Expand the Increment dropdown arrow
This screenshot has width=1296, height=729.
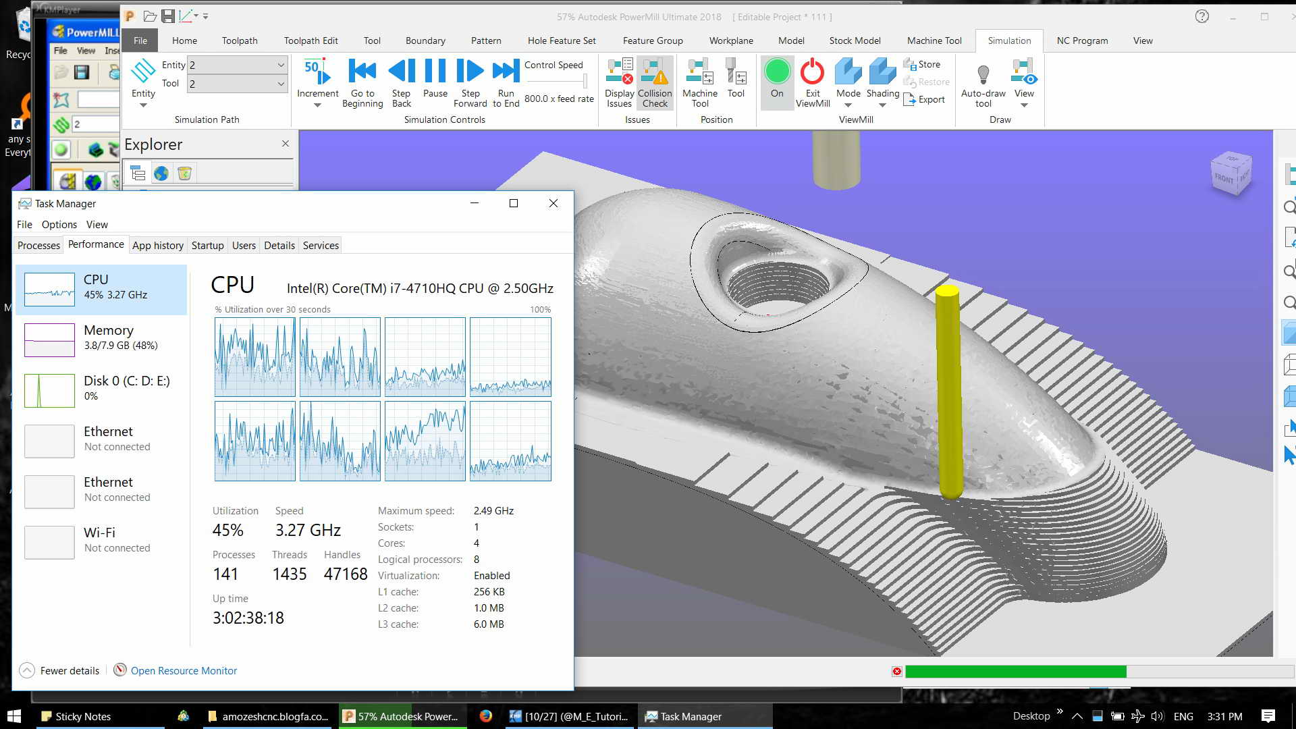tap(317, 105)
